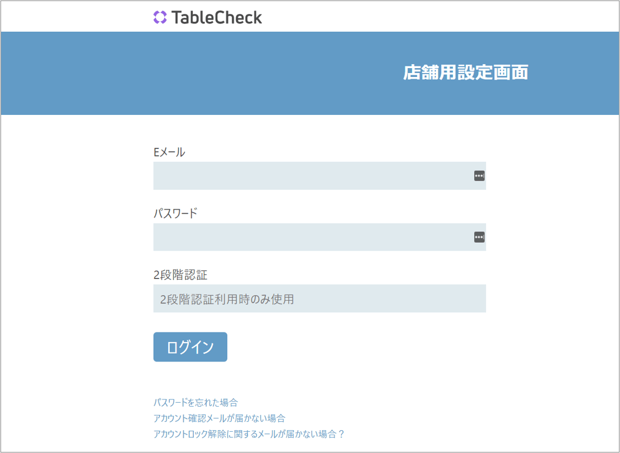Open password manager icon in パスワード field
Screen dimensions: 620x453
coord(479,237)
